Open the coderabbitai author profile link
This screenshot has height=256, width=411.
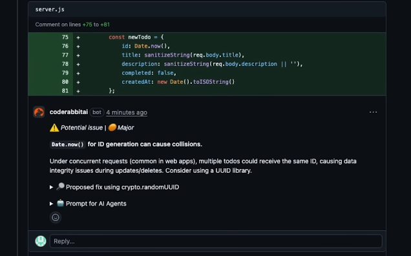pos(68,112)
